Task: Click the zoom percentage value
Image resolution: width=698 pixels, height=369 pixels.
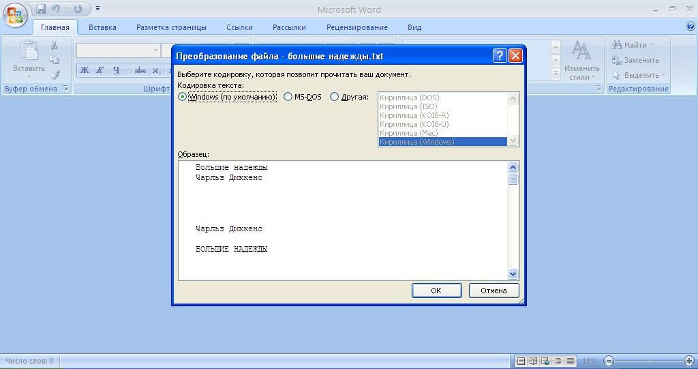Action: [x=590, y=361]
